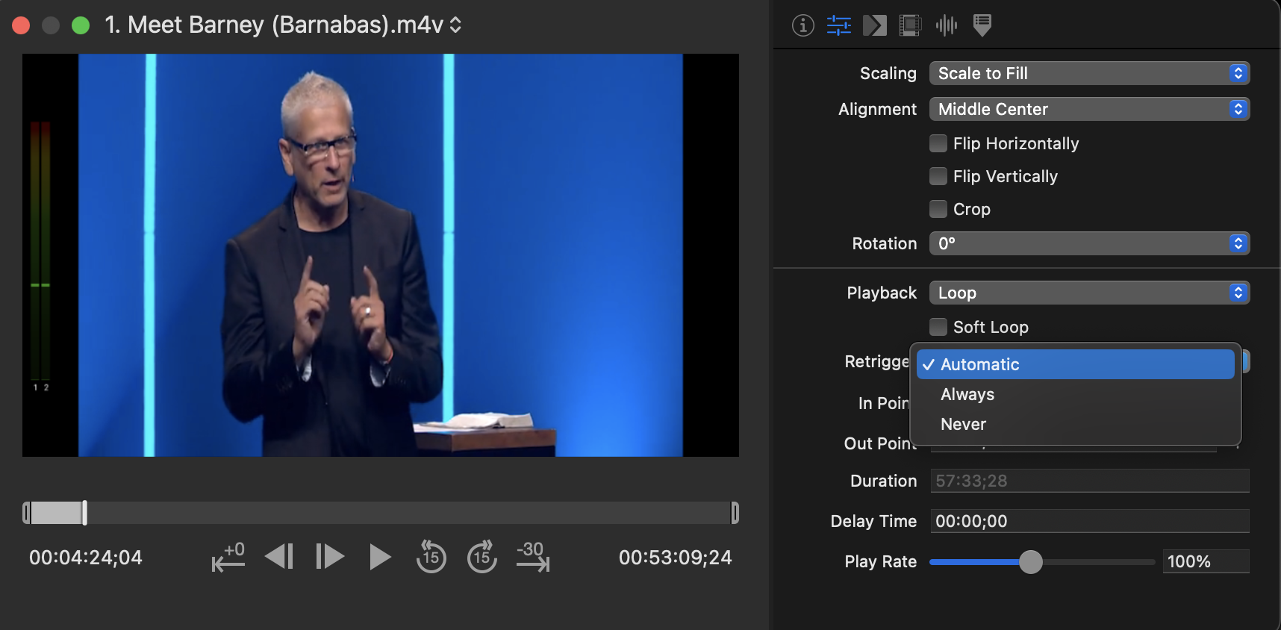
Task: Open the Effects filmstrip inspector icon
Action: [910, 25]
